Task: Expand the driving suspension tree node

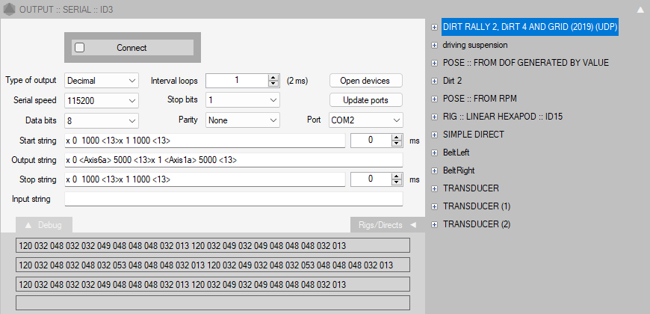Action: pyautogui.click(x=434, y=45)
